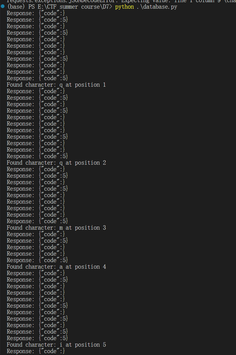Select "Found character: i at position 5" line
236x355 pixels.
(x=56, y=345)
